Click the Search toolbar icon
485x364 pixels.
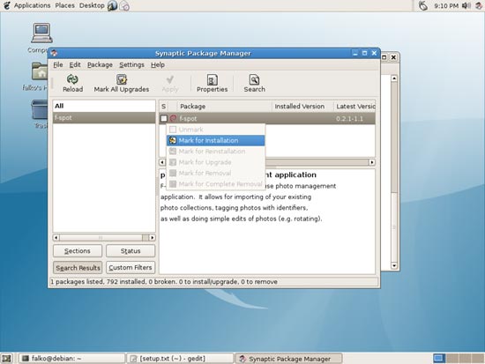click(254, 80)
